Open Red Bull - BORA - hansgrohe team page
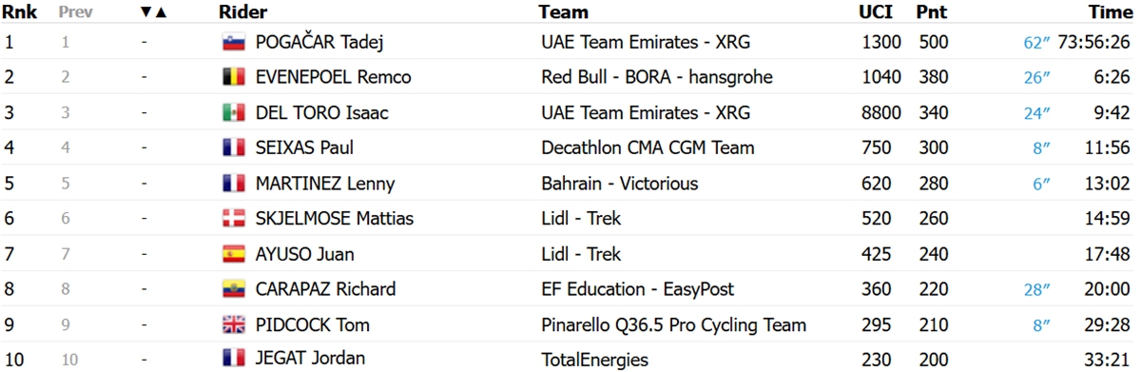 pyautogui.click(x=657, y=77)
